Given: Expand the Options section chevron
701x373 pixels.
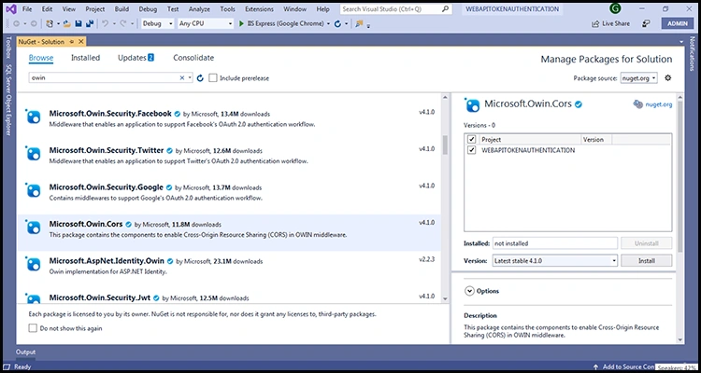Looking at the screenshot, I should tap(469, 291).
